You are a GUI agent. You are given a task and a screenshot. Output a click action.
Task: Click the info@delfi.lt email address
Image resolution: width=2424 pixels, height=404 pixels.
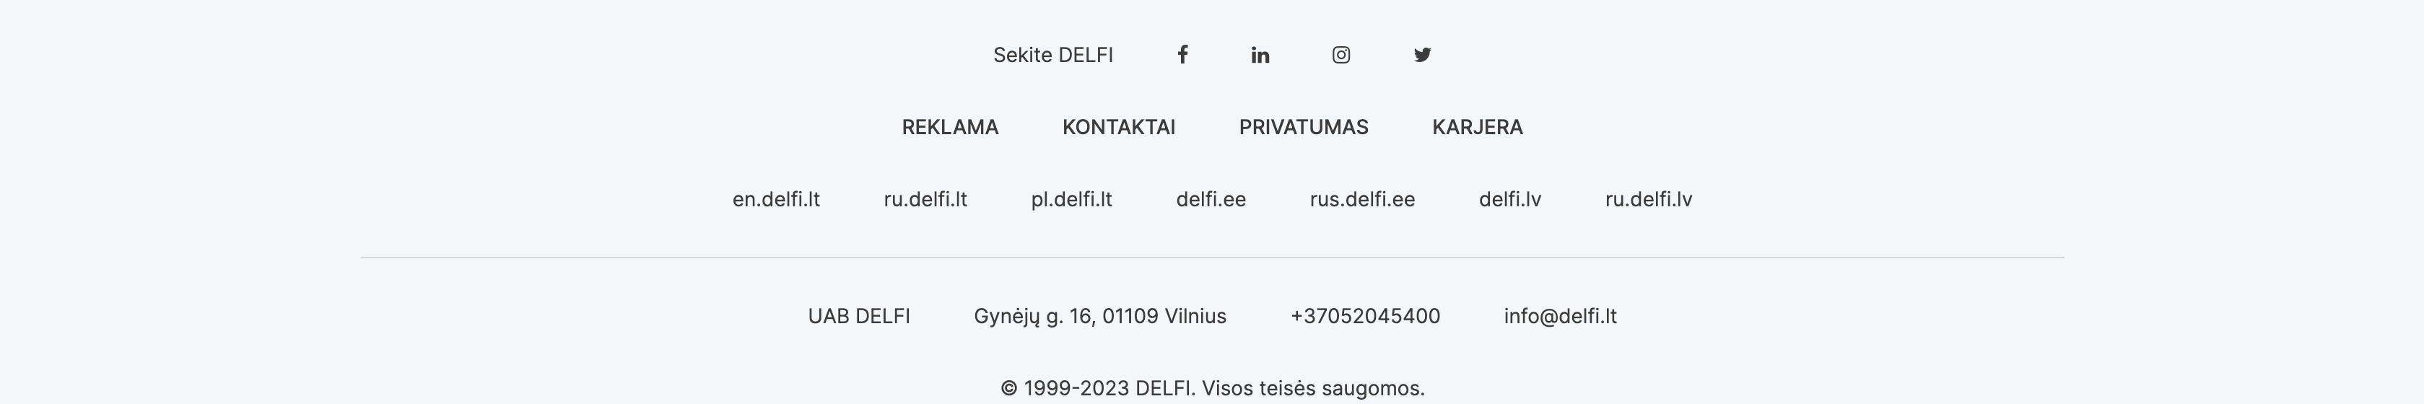pos(1559,316)
